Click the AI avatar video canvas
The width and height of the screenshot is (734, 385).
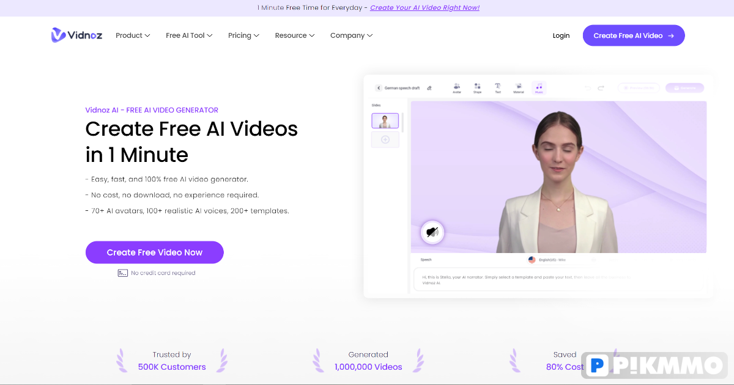558,177
